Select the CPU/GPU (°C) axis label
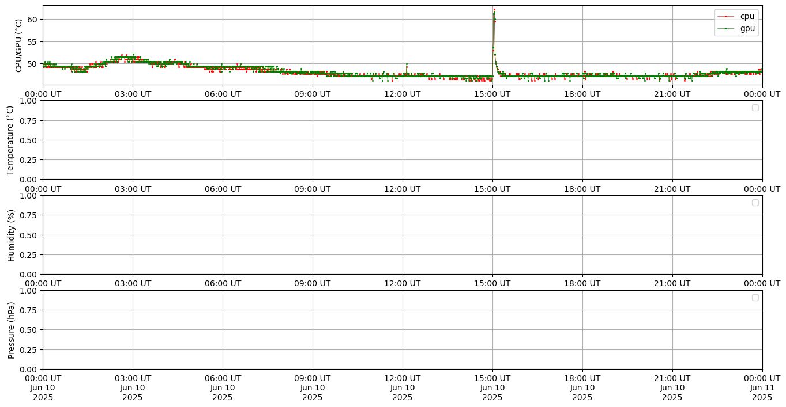 click(18, 45)
